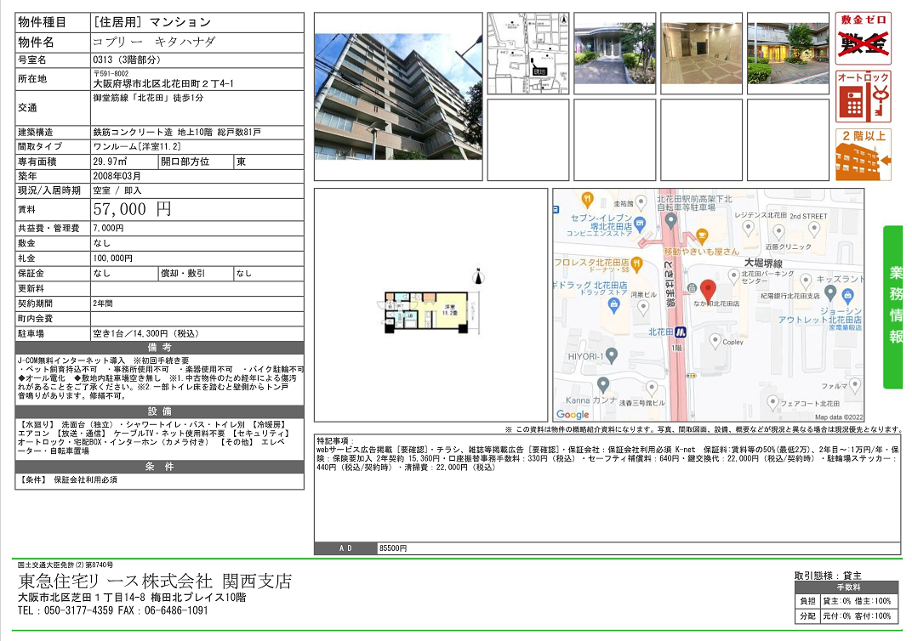
Task: Open the building front garden photo thumbnail
Action: click(x=788, y=54)
